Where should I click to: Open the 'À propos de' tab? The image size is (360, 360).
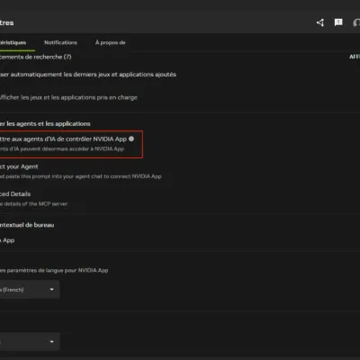pyautogui.click(x=111, y=42)
